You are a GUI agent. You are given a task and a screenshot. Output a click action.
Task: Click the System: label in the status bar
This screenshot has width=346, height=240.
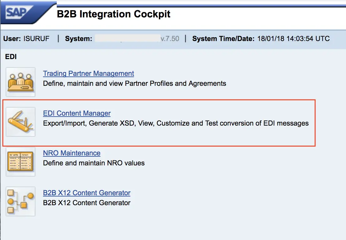click(x=79, y=39)
